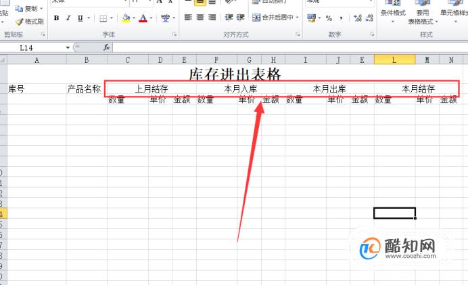Click the 本月入库 merged cell
The width and height of the screenshot is (468, 285).
(x=241, y=89)
